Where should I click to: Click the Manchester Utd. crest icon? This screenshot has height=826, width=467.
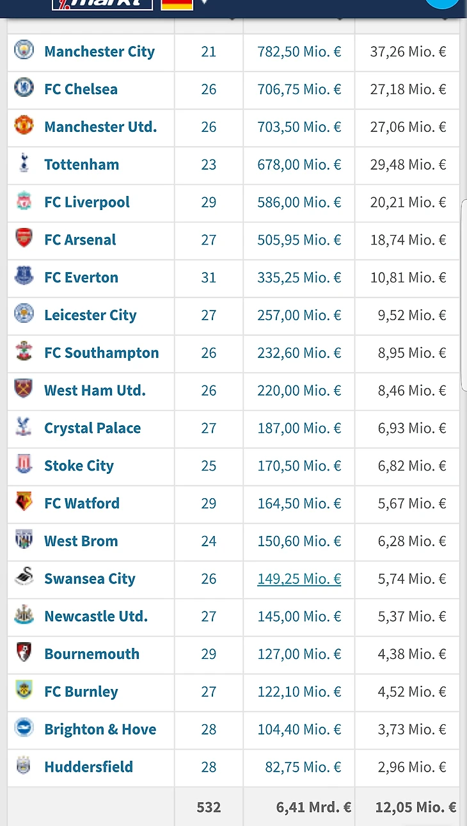click(x=24, y=126)
